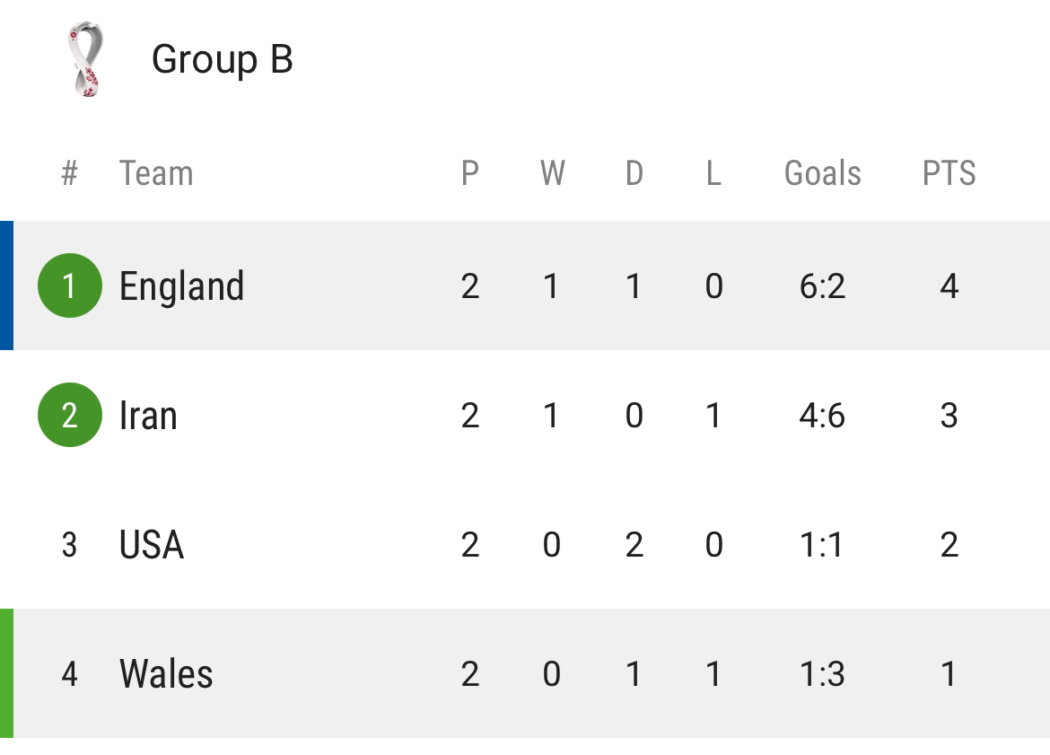Click the green rank 2 badge
Viewport: 1050px width, 755px height.
tap(70, 415)
